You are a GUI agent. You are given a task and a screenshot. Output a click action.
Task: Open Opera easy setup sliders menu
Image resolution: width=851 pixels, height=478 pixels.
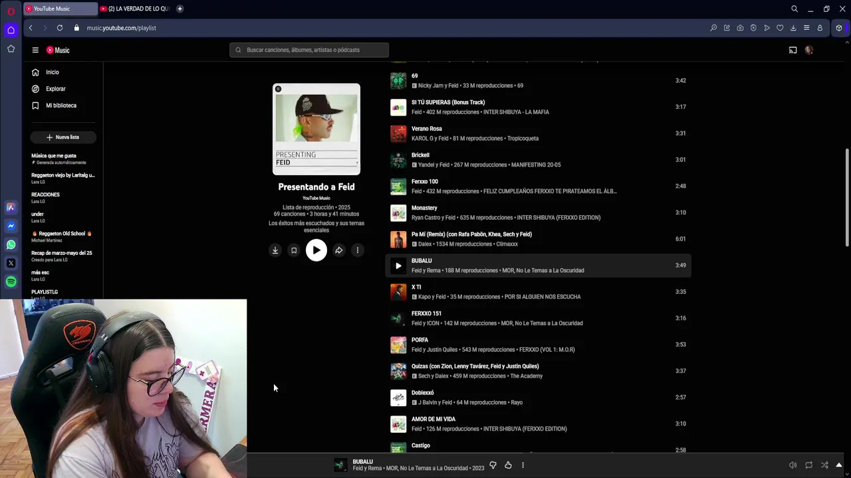click(806, 28)
